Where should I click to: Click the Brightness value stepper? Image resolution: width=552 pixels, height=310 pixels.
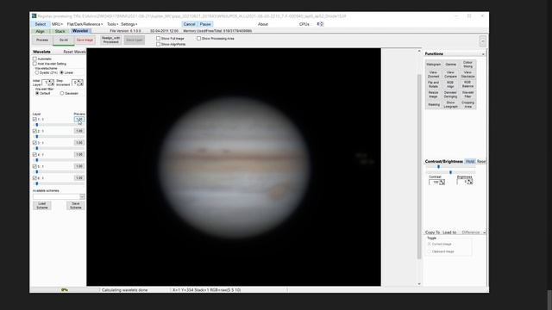tap(470, 182)
